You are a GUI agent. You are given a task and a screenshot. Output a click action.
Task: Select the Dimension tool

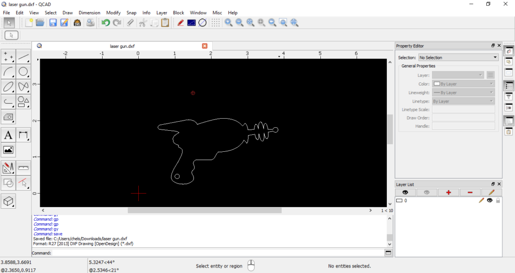point(23,135)
